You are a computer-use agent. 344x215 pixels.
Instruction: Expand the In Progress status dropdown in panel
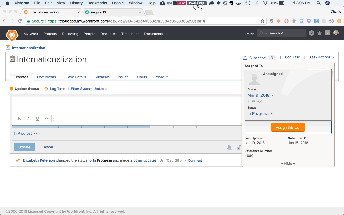tap(260, 114)
